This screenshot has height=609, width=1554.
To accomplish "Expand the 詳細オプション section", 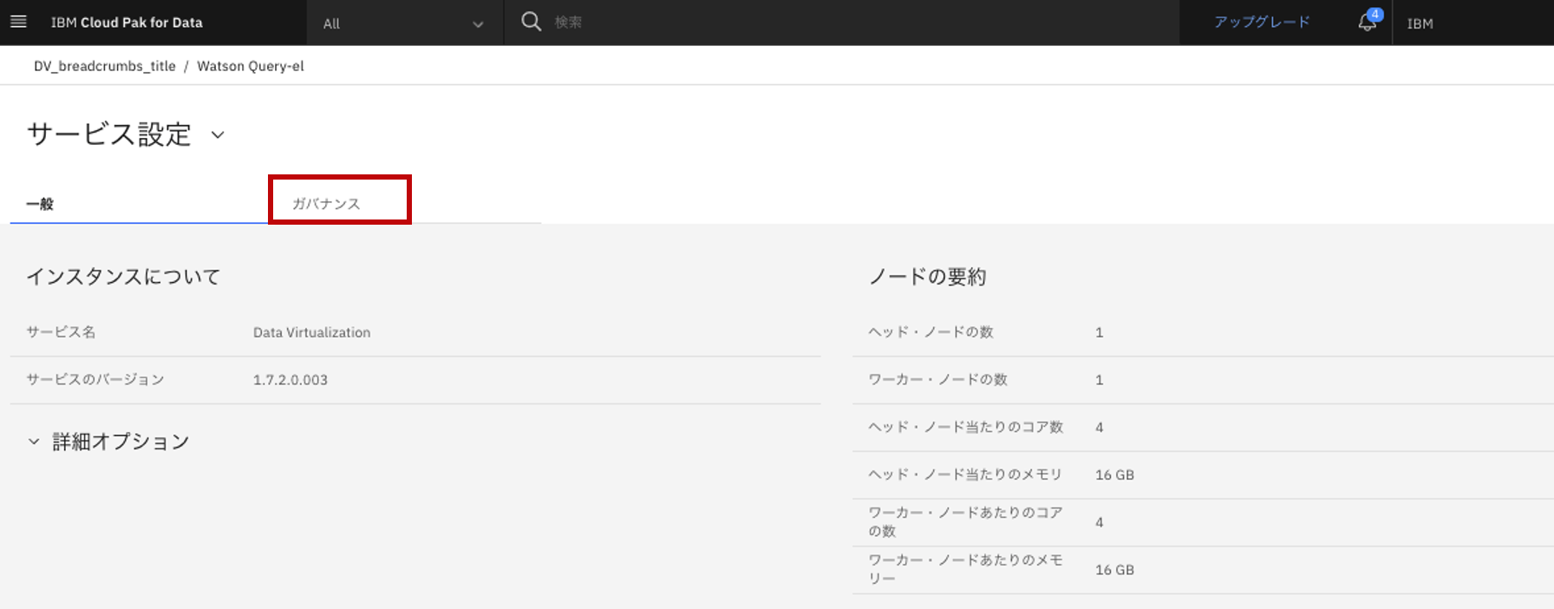I will click(x=108, y=442).
